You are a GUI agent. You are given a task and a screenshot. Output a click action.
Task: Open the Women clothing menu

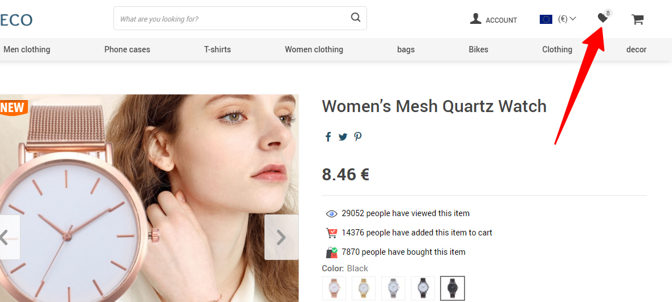pyautogui.click(x=314, y=49)
